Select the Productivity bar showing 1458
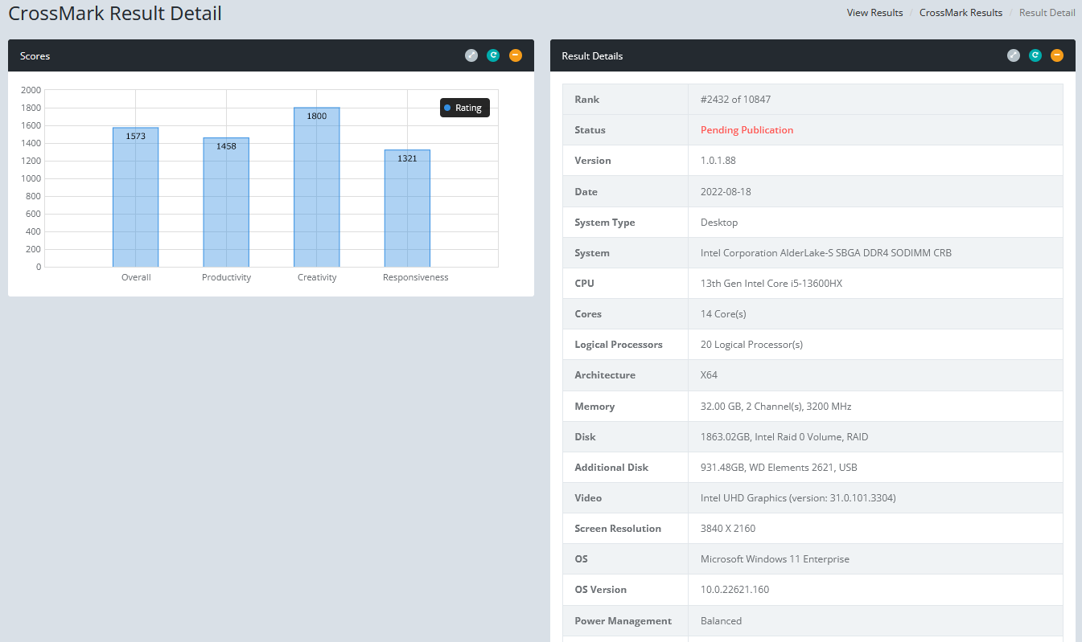This screenshot has height=642, width=1082. click(226, 202)
